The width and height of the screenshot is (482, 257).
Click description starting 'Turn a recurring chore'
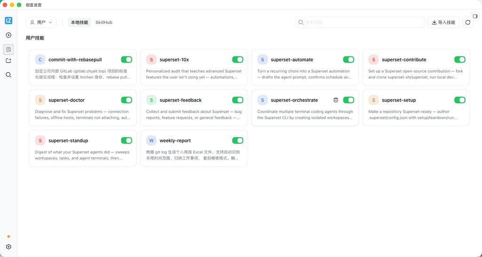tap(305, 74)
